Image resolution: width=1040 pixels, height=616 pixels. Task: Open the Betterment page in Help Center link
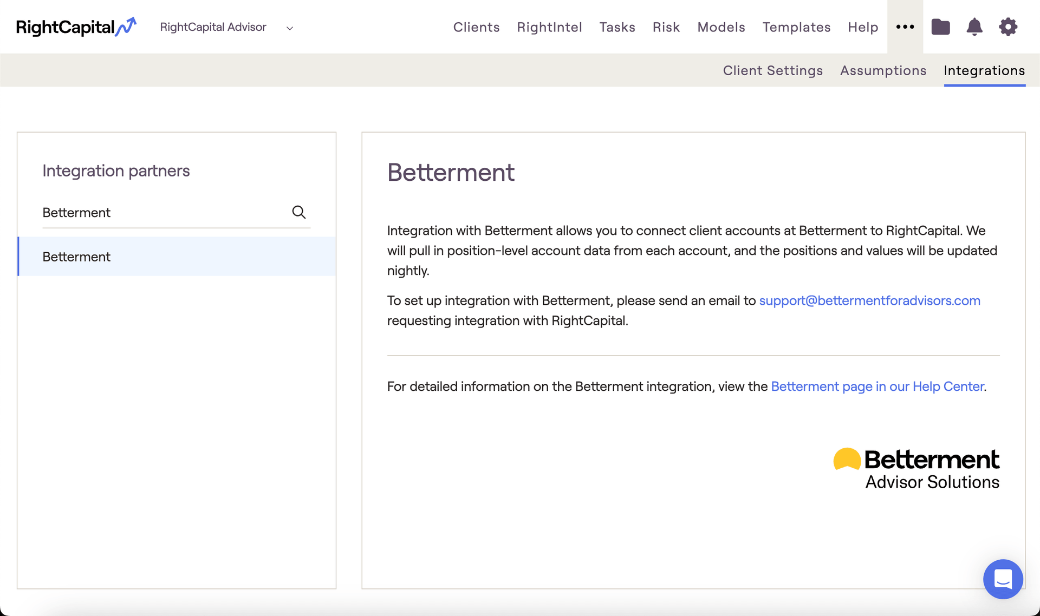click(x=877, y=386)
